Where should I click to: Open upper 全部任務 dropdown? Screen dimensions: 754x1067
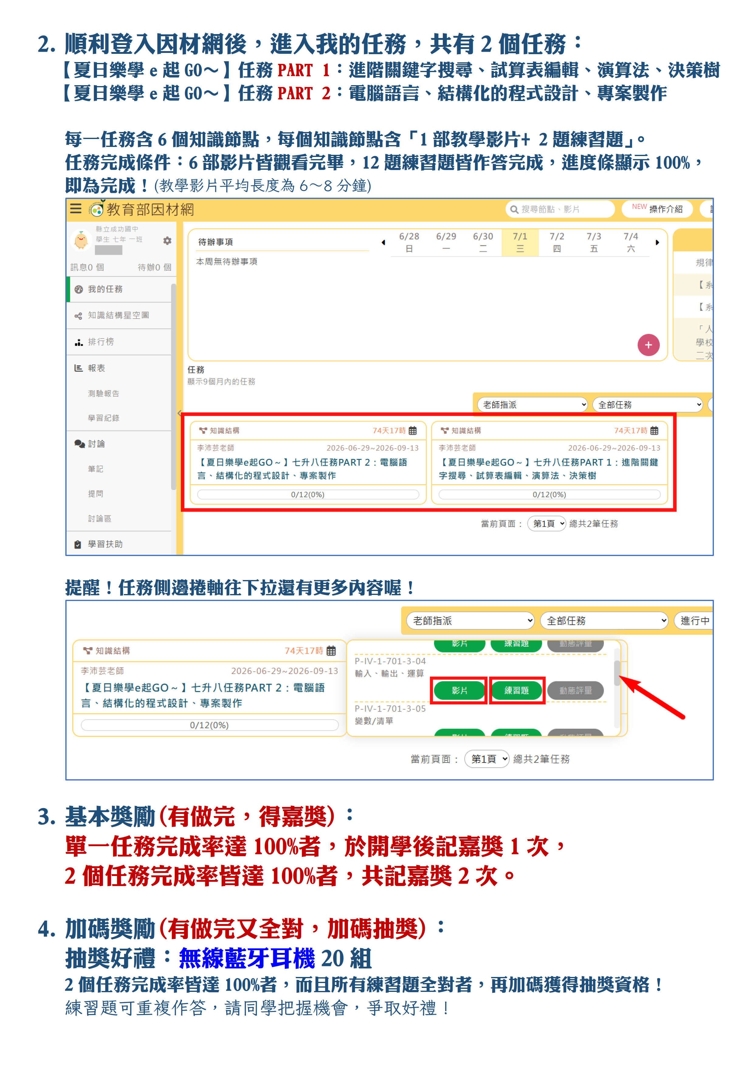[648, 405]
